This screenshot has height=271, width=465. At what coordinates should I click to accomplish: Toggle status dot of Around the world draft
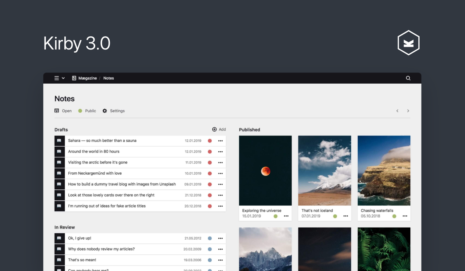tap(210, 151)
